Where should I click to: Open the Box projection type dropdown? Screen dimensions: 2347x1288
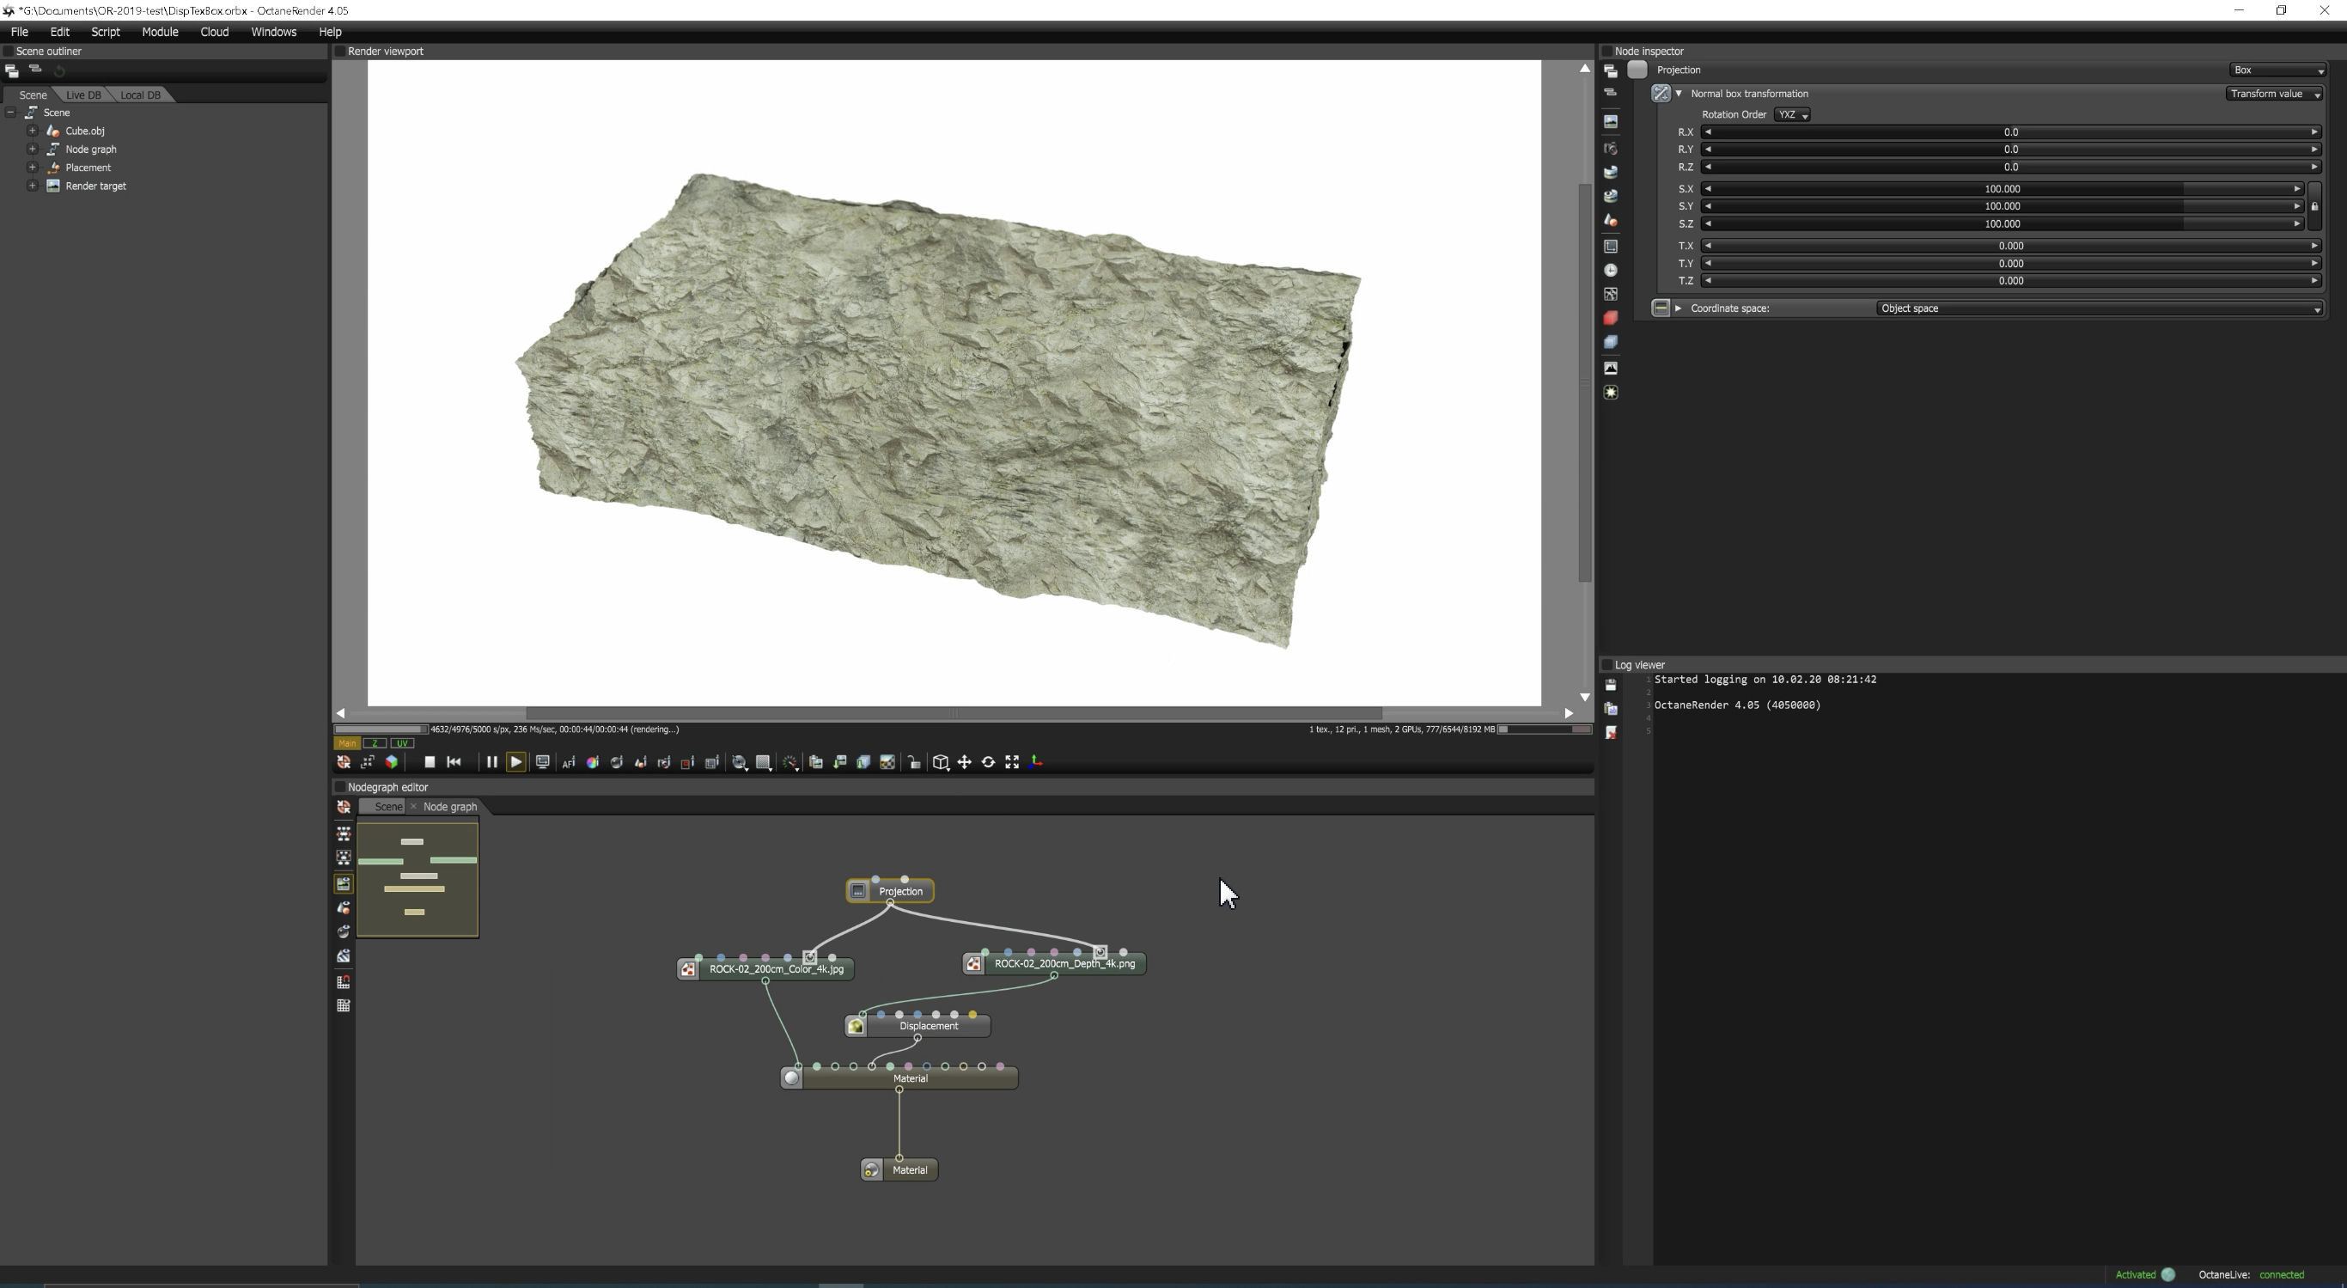[2277, 70]
